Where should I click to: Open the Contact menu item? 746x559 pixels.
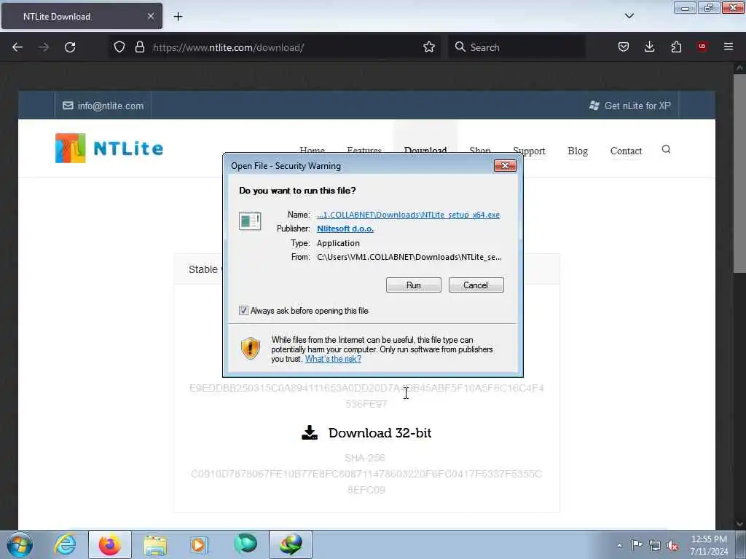[x=626, y=151]
